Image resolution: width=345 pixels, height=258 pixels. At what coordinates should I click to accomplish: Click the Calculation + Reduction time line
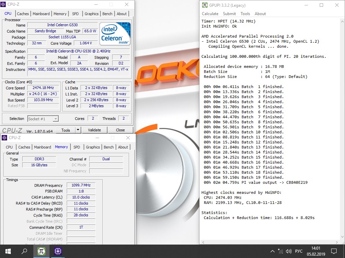(x=259, y=218)
